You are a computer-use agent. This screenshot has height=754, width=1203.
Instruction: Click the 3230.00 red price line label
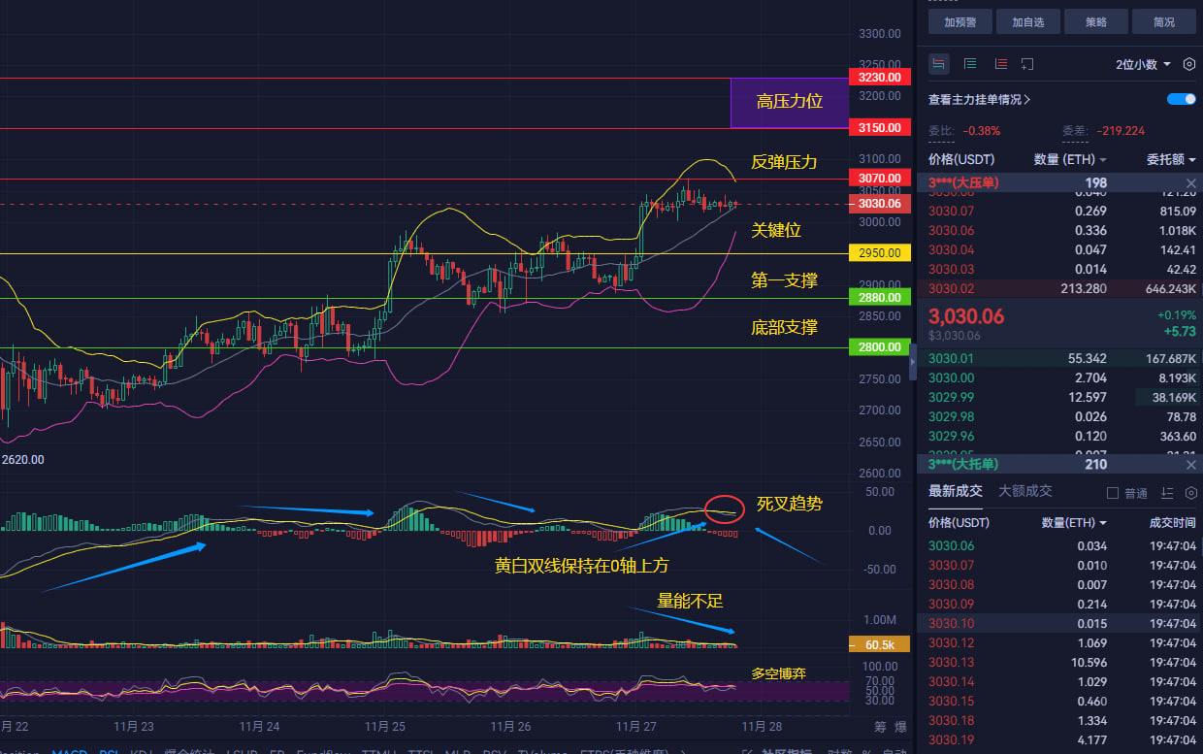pos(879,77)
